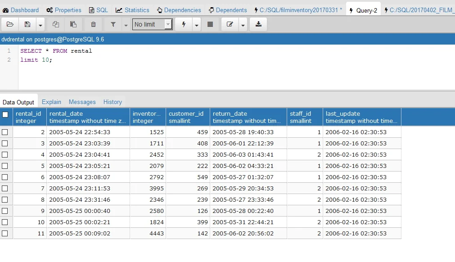
Task: Open the No limit rows dropdown
Action: tap(152, 24)
